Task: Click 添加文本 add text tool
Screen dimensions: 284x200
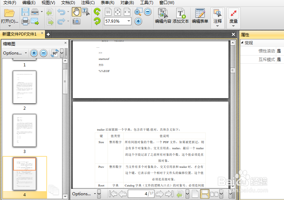Action: pos(181,16)
